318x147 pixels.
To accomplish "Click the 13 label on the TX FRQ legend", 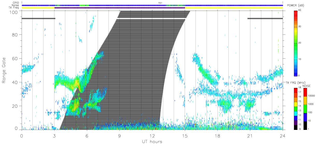I will (x=300, y=110).
